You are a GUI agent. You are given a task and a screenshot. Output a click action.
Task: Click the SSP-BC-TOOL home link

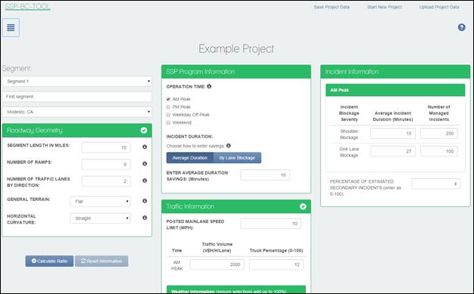(27, 7)
